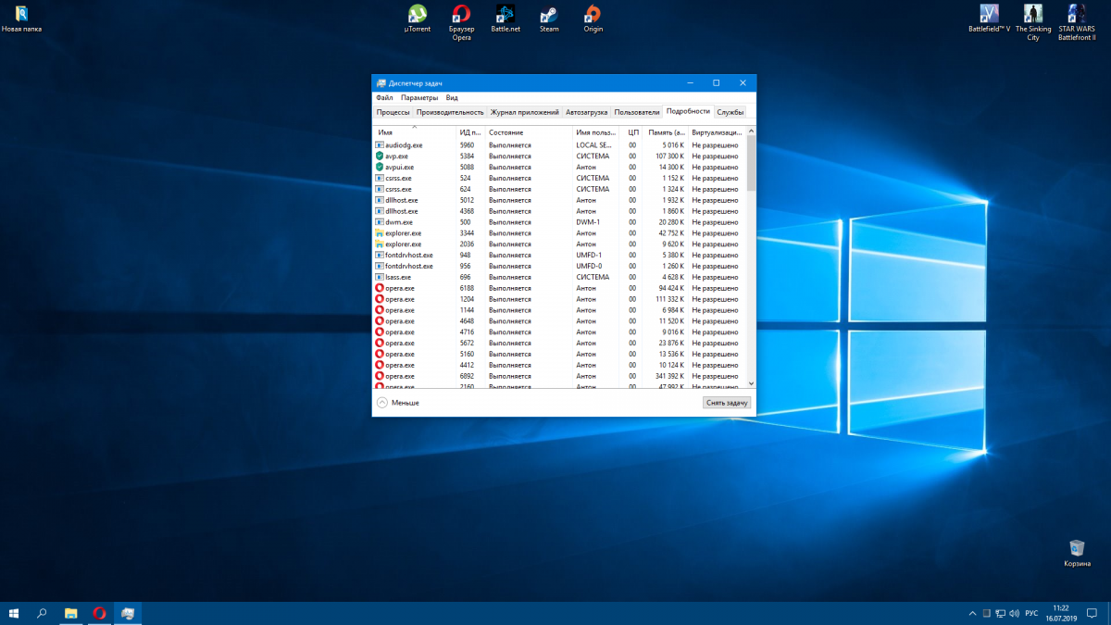Show hidden tray icons via the arrow

click(971, 613)
